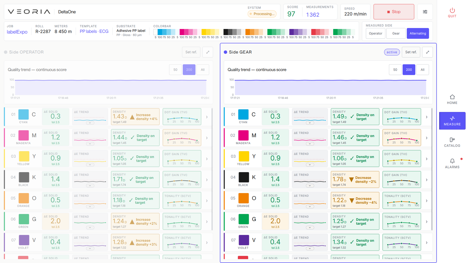Click the Quit power icon
Image resolution: width=468 pixels, height=263 pixels.
[452, 10]
